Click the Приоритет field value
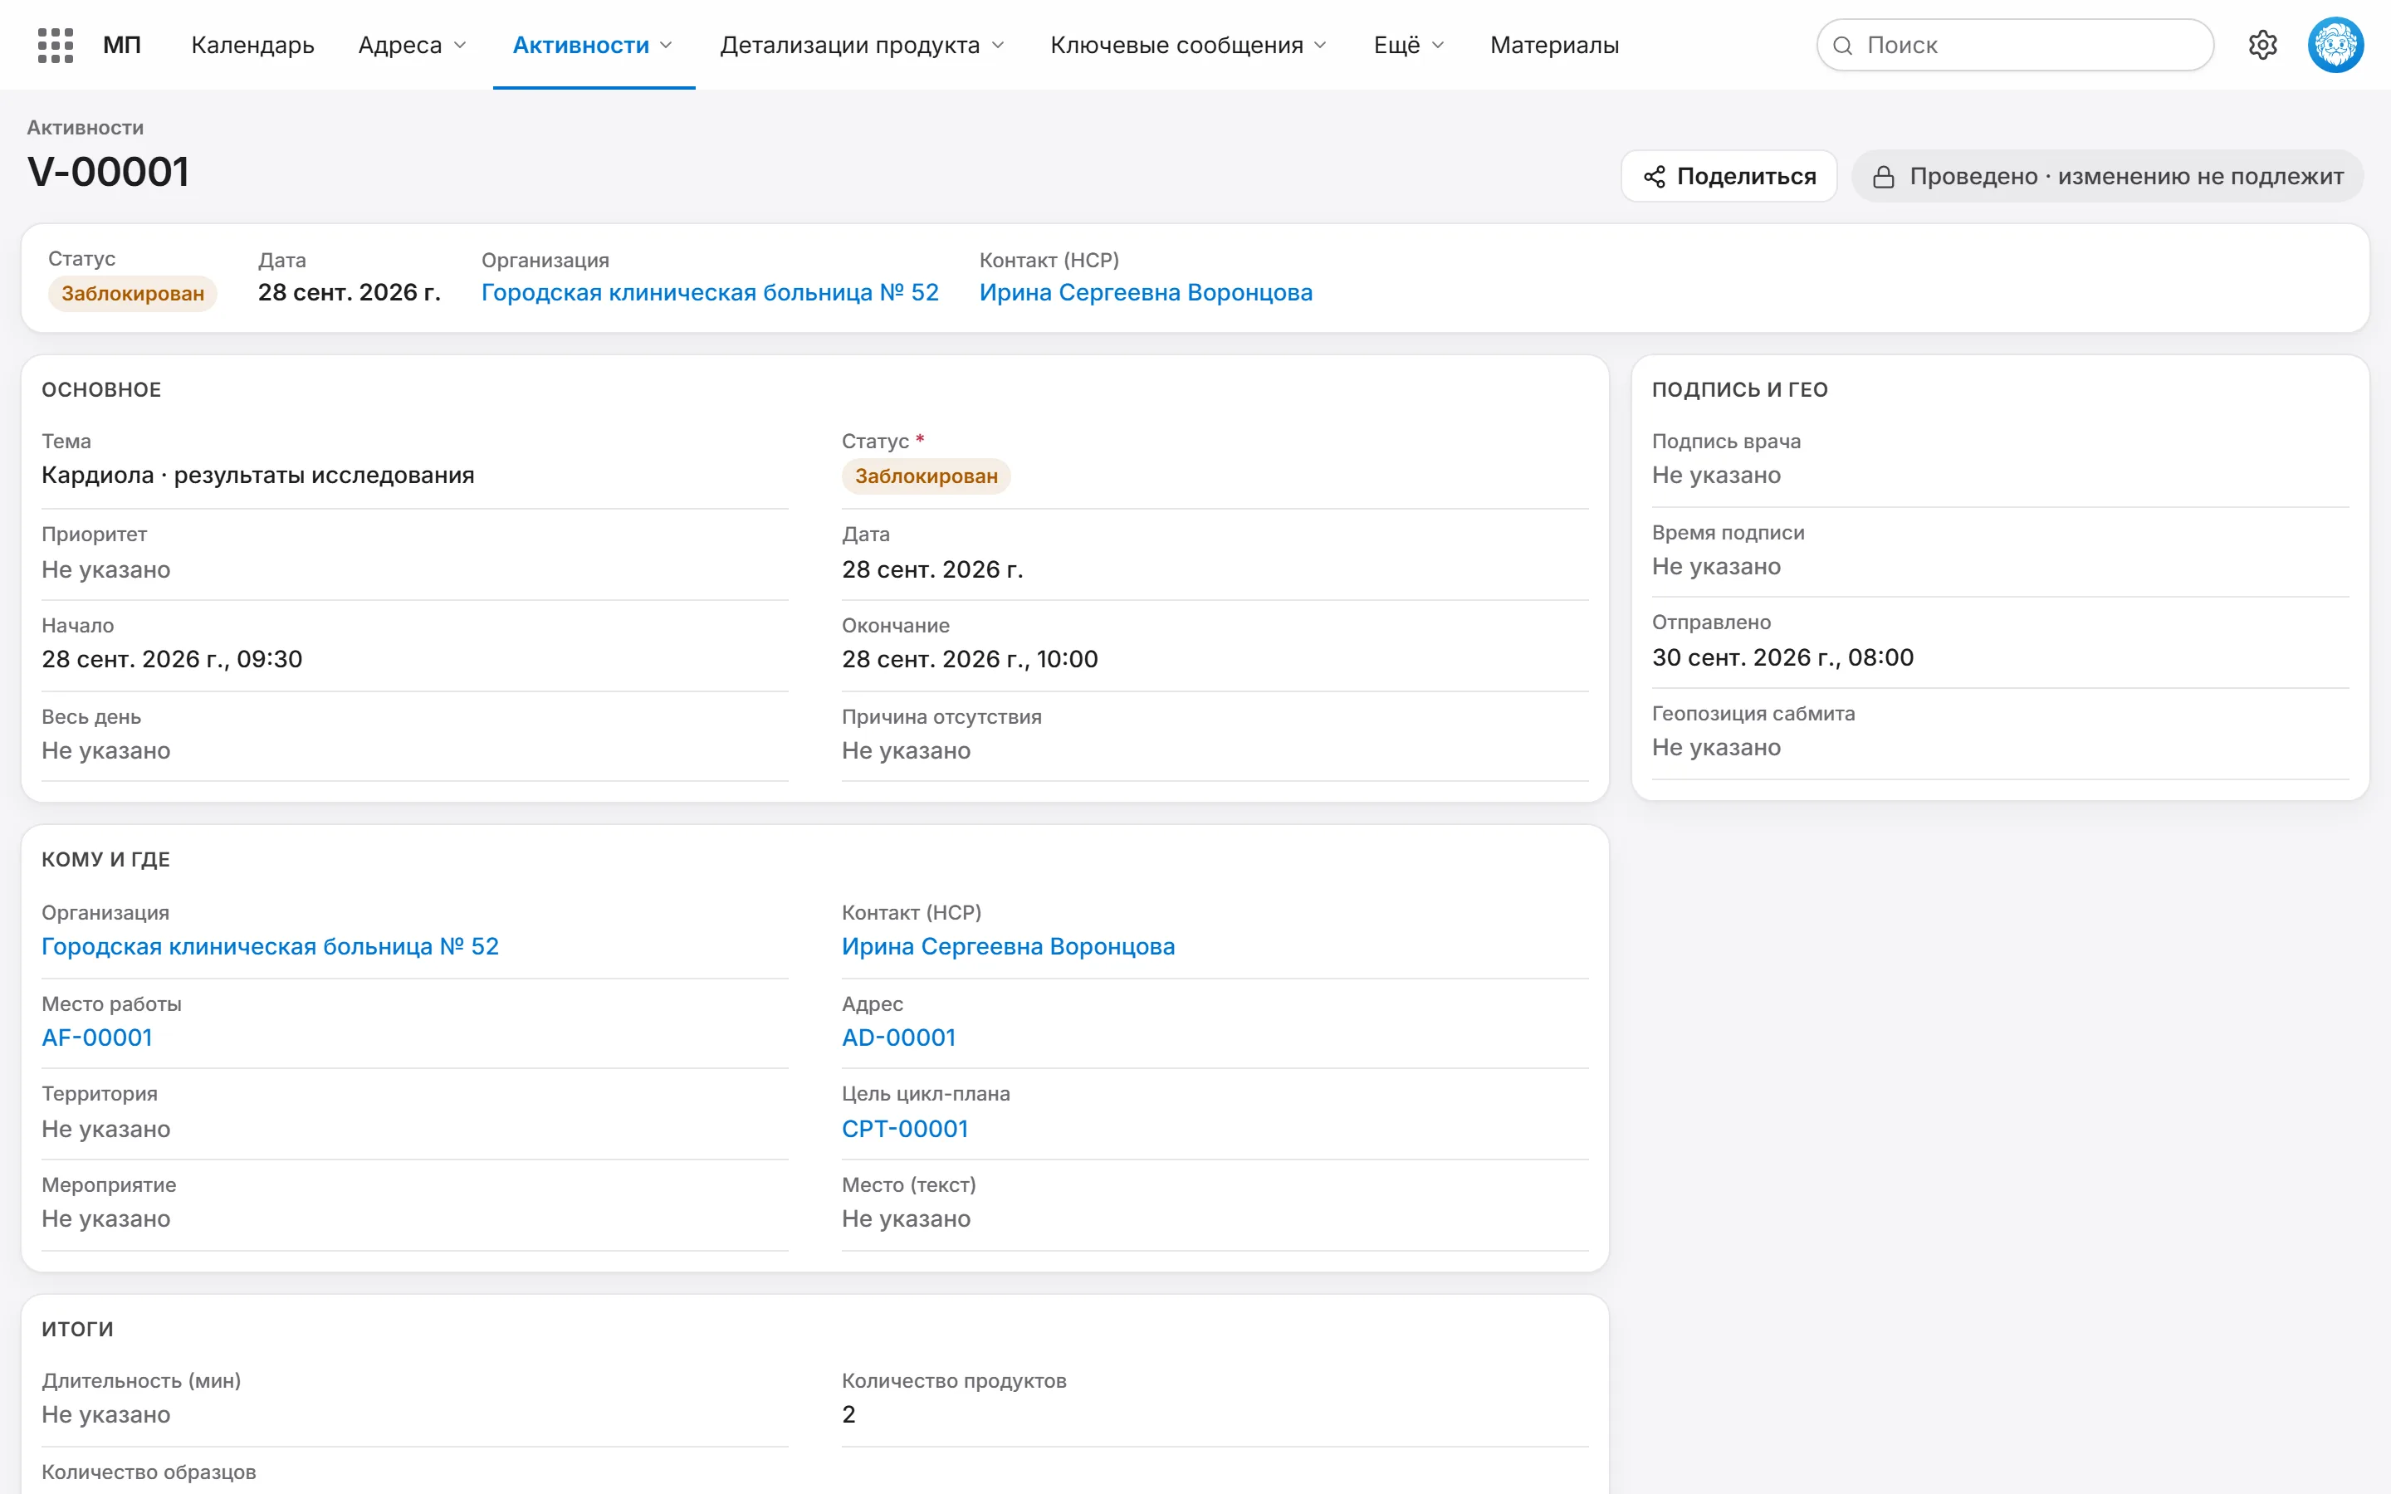This screenshot has height=1494, width=2391. [105, 569]
